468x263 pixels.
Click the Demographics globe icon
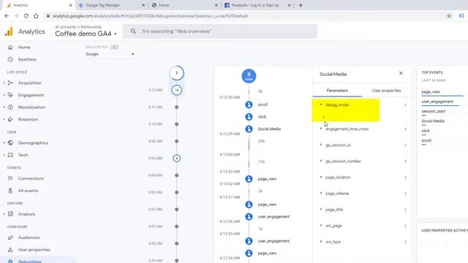[x=10, y=143]
